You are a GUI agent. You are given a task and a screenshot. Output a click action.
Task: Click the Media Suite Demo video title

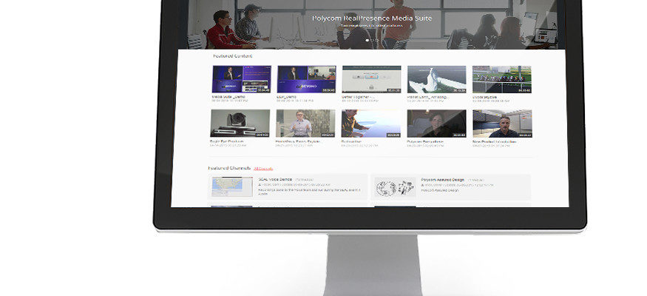click(x=228, y=97)
